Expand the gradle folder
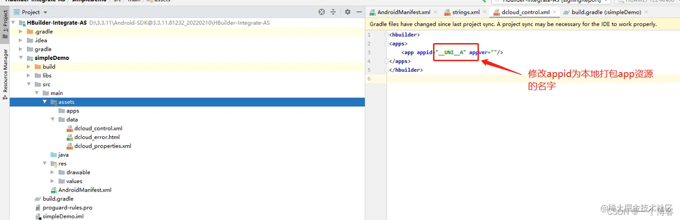 click(x=21, y=49)
